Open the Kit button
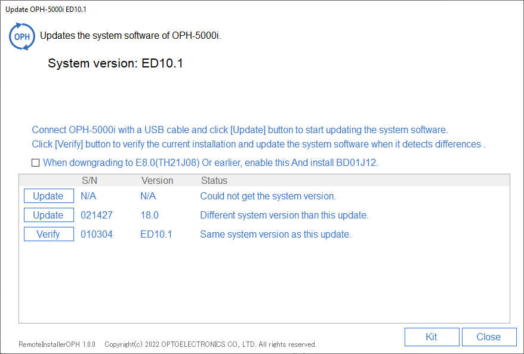This screenshot has height=354, width=524. (x=431, y=337)
